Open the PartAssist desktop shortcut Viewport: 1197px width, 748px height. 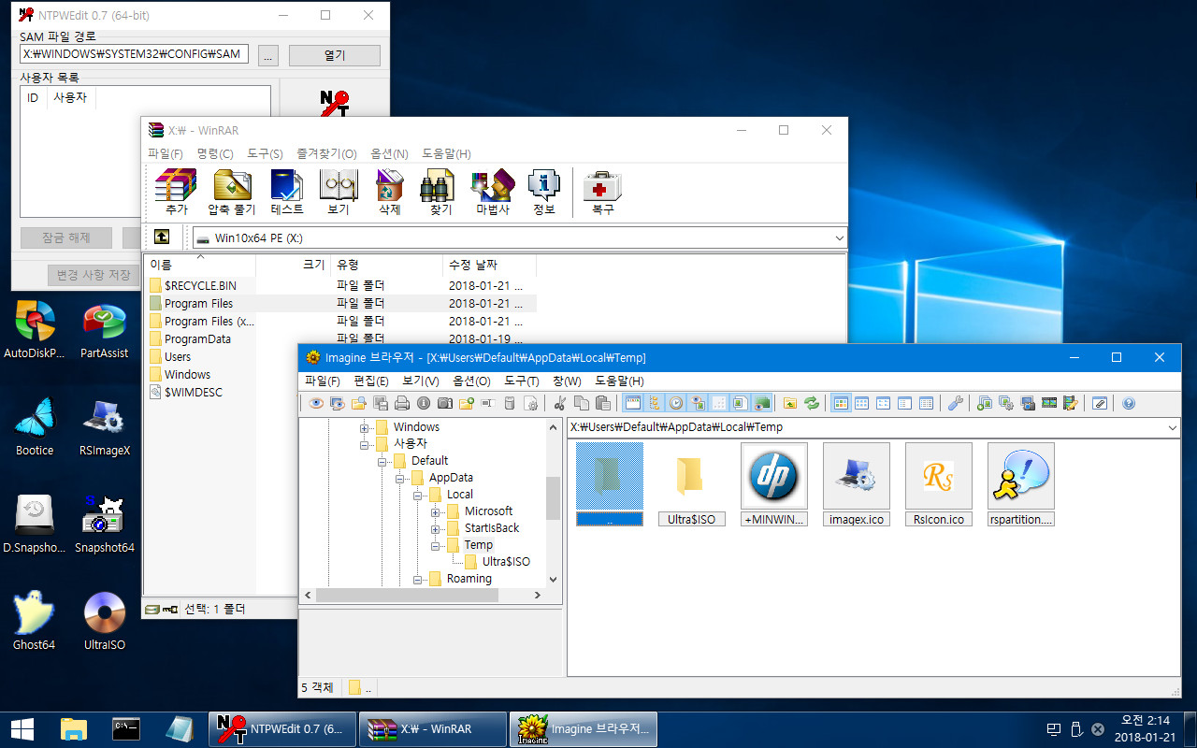[x=104, y=329]
